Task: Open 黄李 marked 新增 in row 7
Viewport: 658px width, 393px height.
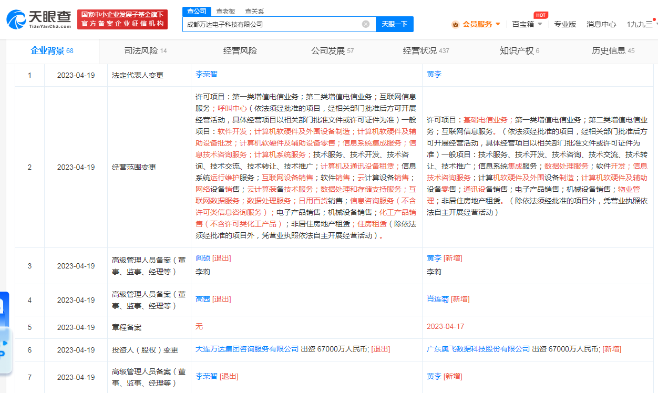Action: [x=434, y=376]
